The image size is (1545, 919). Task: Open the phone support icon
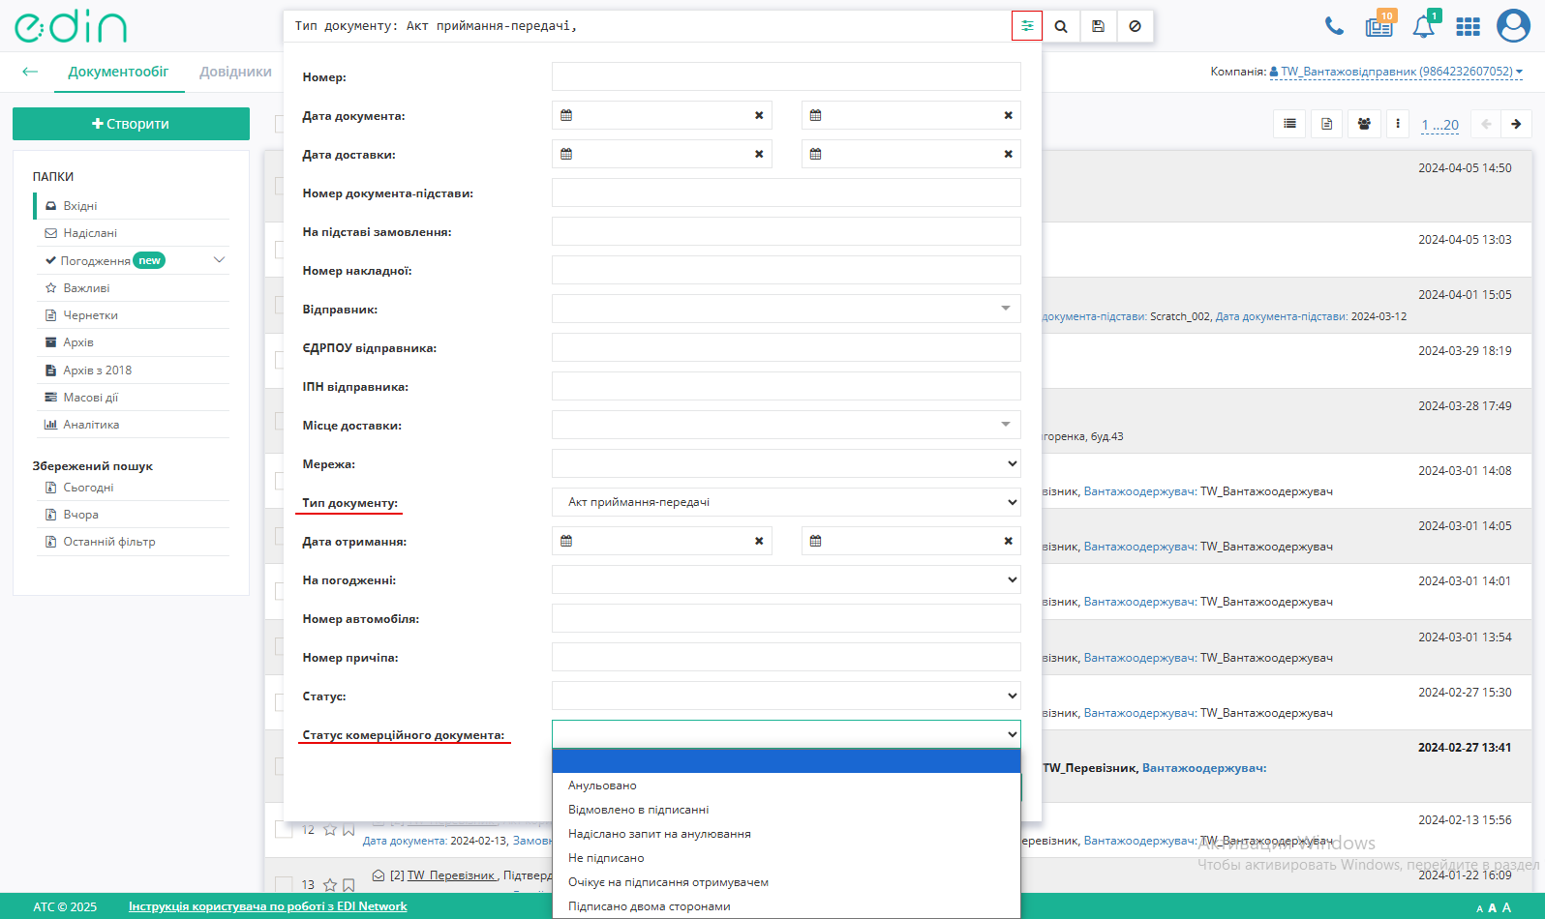pyautogui.click(x=1334, y=26)
